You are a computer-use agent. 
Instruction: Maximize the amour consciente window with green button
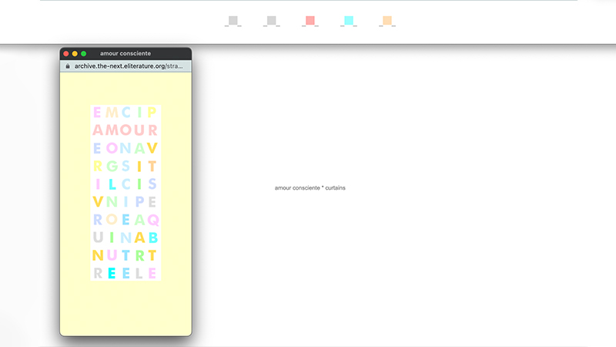83,53
